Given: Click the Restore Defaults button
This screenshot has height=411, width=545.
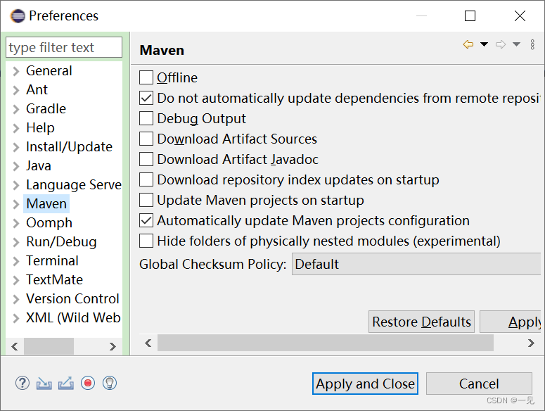Looking at the screenshot, I should tap(421, 322).
